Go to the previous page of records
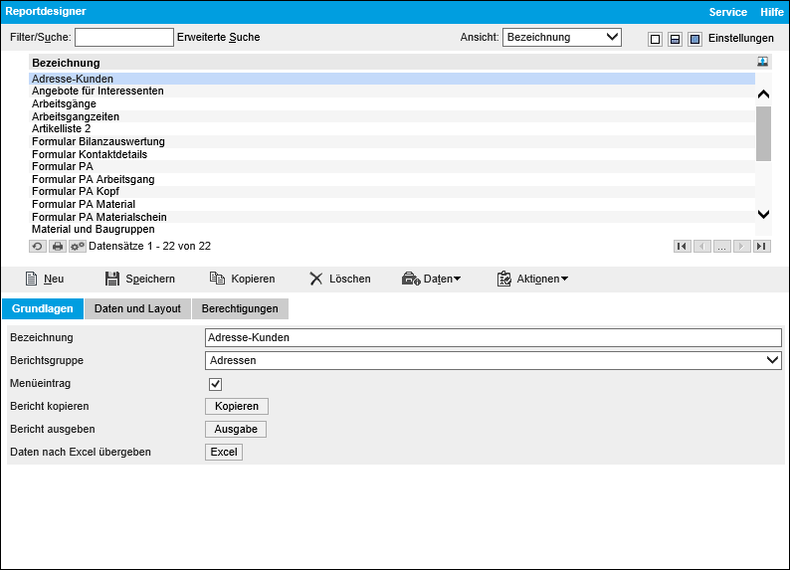Screen dimensions: 790x570 pos(702,247)
